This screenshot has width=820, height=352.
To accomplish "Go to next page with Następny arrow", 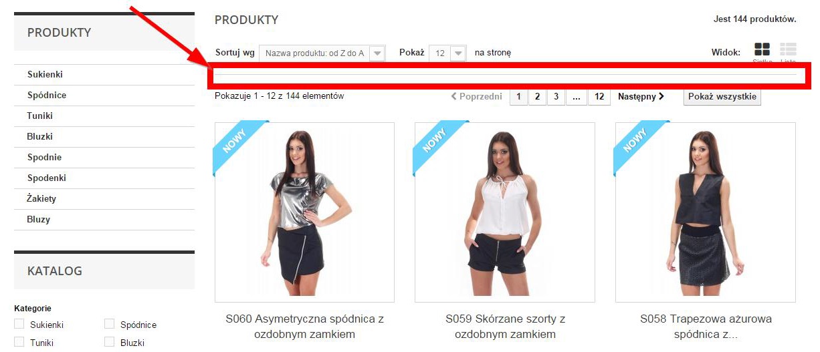I will coord(641,96).
